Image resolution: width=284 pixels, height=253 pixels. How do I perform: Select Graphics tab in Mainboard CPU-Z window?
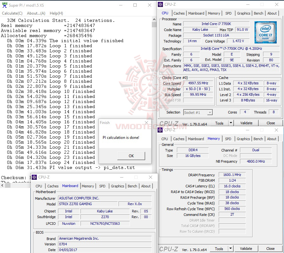(117, 186)
